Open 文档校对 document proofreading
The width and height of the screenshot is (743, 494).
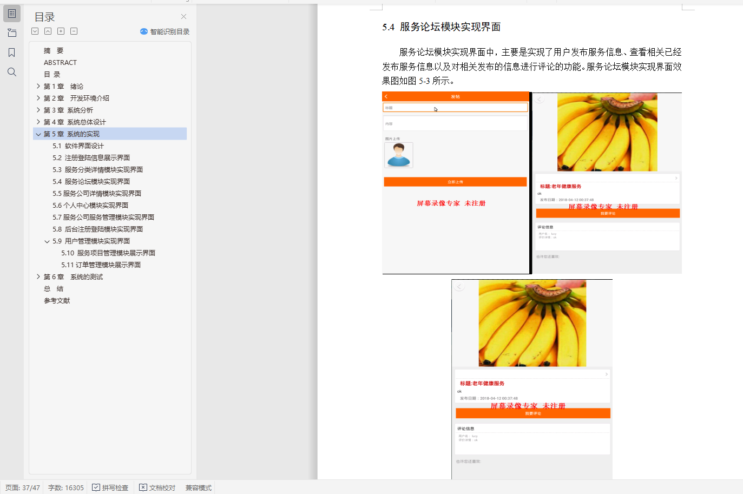157,488
